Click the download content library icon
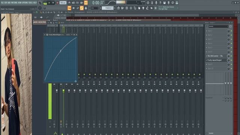This screenshot has height=135, width=240. 177,3
